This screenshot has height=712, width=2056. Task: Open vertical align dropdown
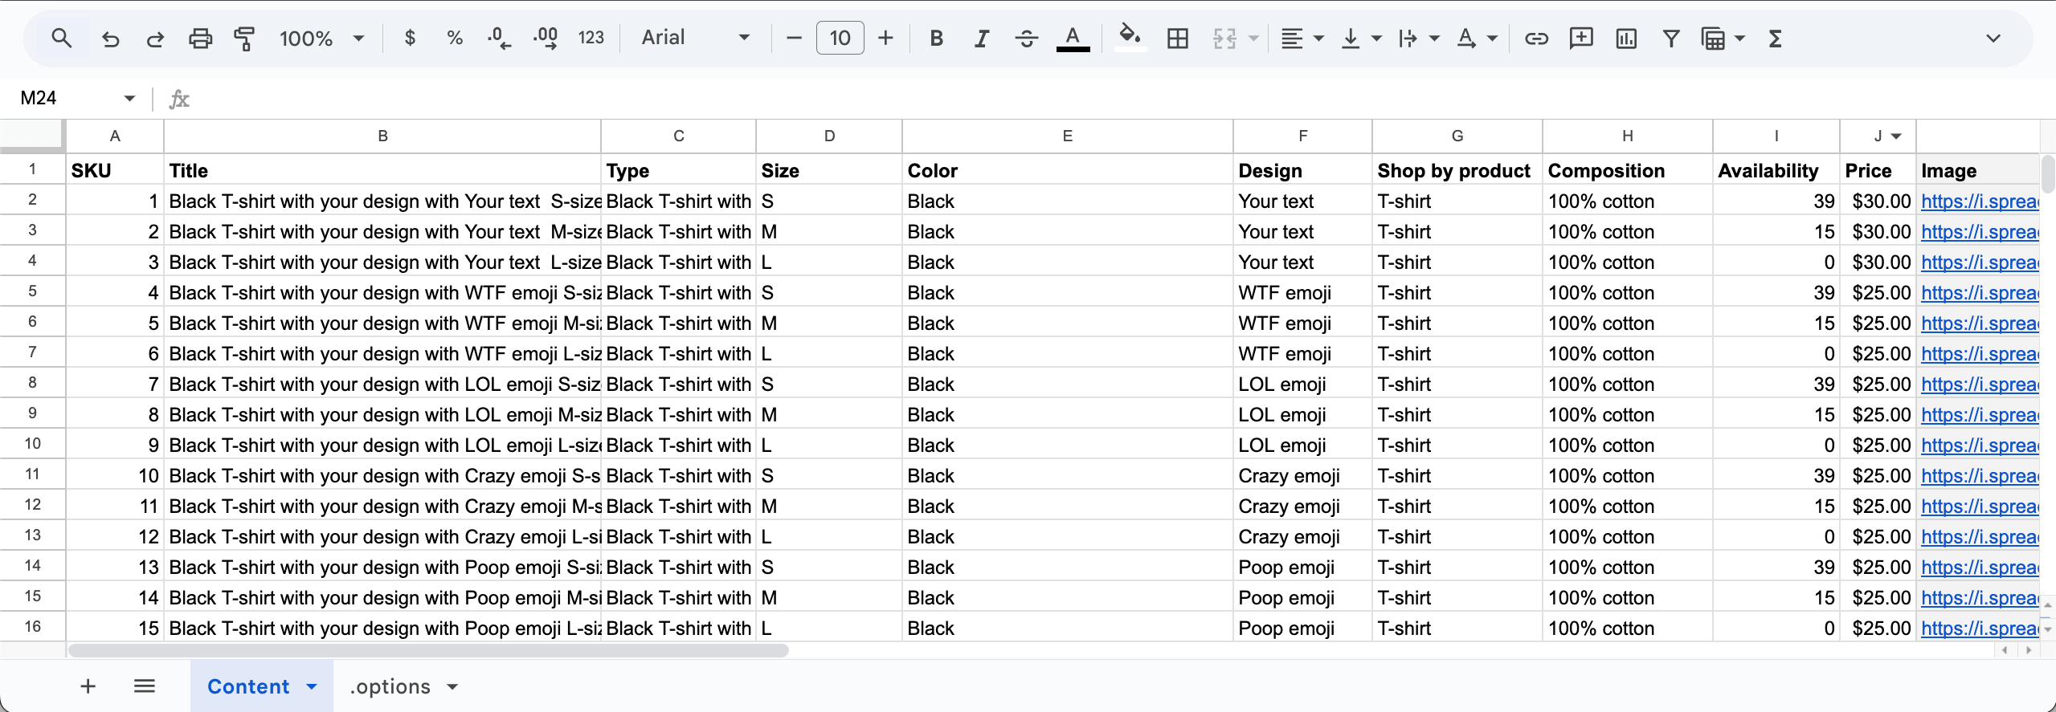tap(1361, 38)
